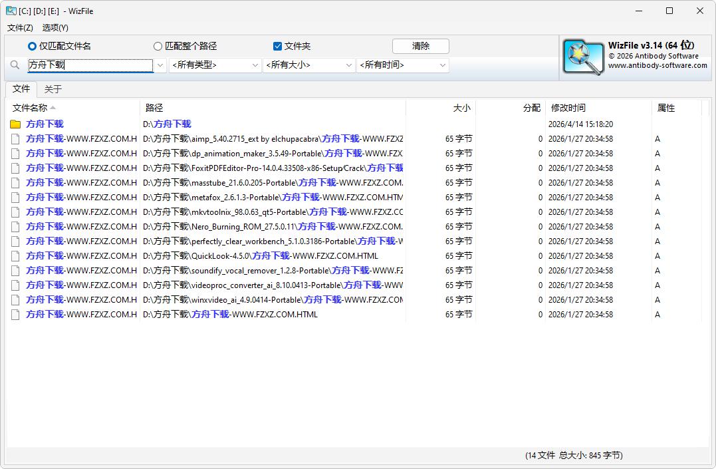Image resolution: width=716 pixels, height=469 pixels.
Task: Open the search box history dropdown arrow
Action: (x=160, y=65)
